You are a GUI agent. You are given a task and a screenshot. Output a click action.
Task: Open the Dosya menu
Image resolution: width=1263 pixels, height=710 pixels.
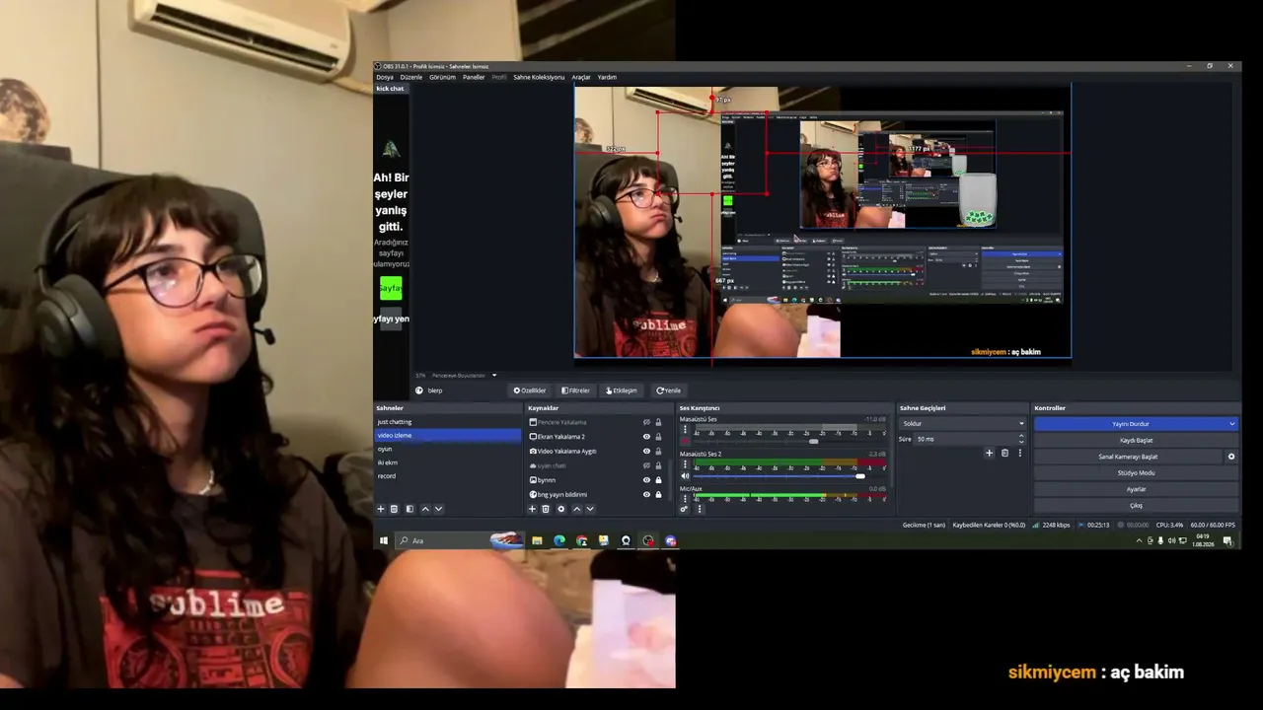[x=385, y=77]
